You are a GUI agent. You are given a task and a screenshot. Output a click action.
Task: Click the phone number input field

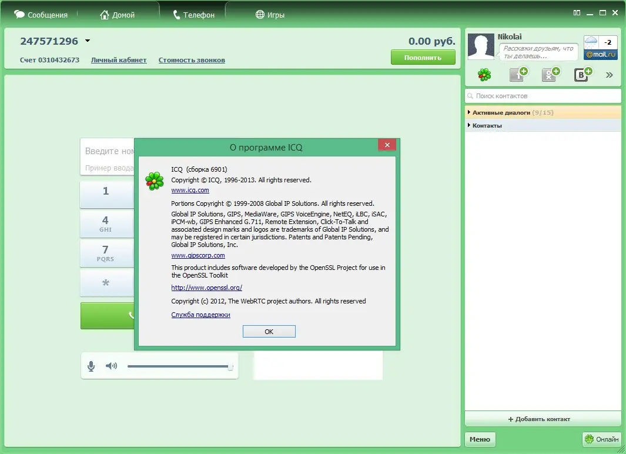[x=108, y=157]
